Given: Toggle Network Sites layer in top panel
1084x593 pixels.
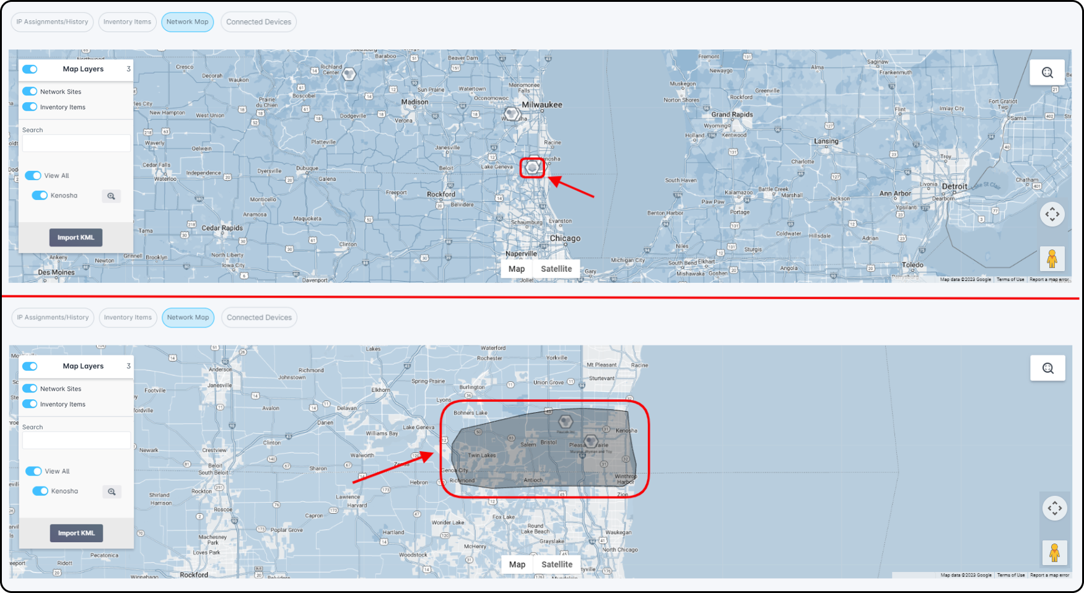Looking at the screenshot, I should click(30, 92).
